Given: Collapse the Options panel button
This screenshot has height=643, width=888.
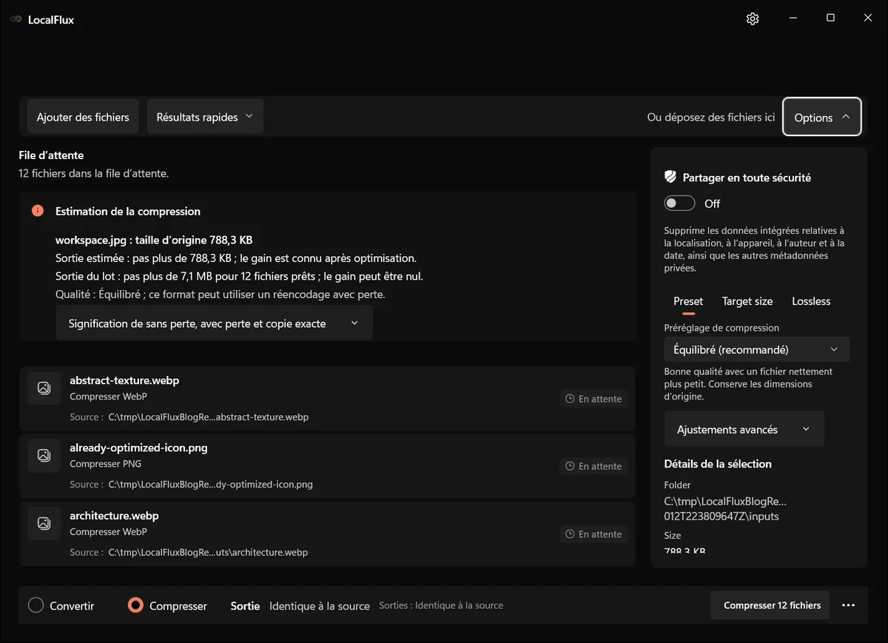Looking at the screenshot, I should click(x=822, y=117).
